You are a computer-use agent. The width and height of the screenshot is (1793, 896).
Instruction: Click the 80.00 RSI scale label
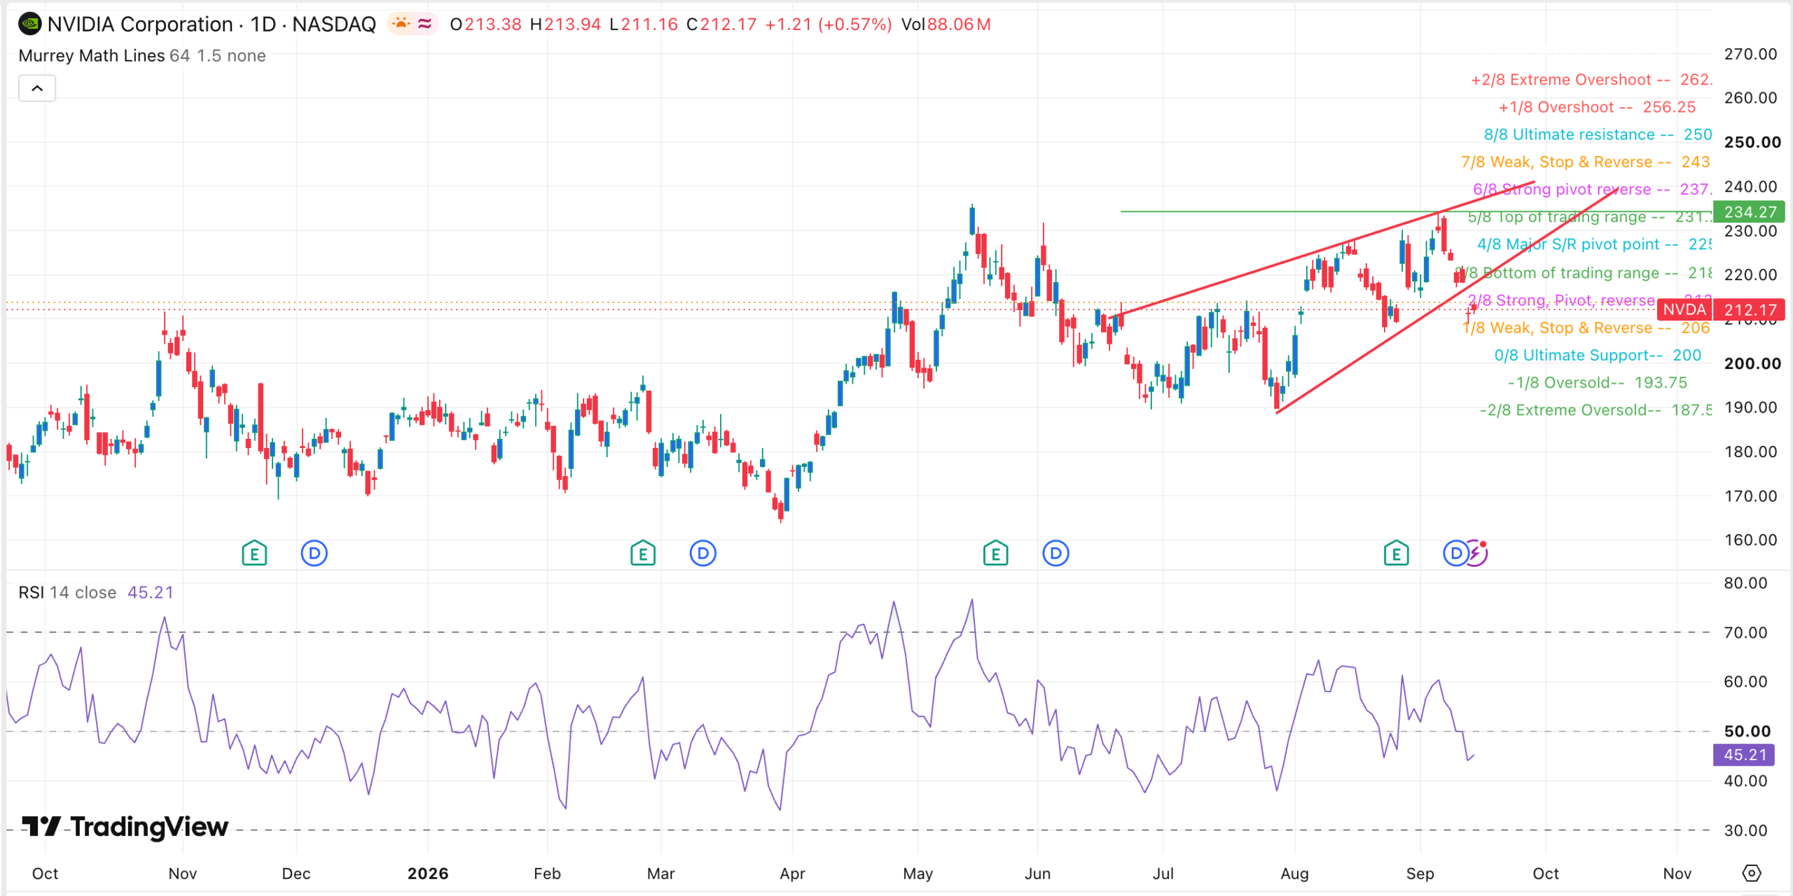pyautogui.click(x=1745, y=583)
